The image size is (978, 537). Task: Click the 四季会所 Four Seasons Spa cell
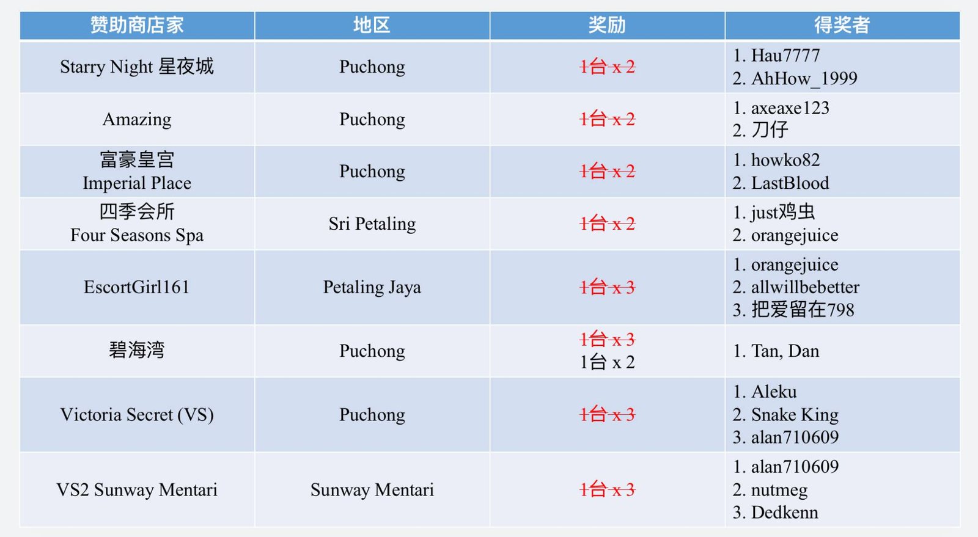click(137, 224)
